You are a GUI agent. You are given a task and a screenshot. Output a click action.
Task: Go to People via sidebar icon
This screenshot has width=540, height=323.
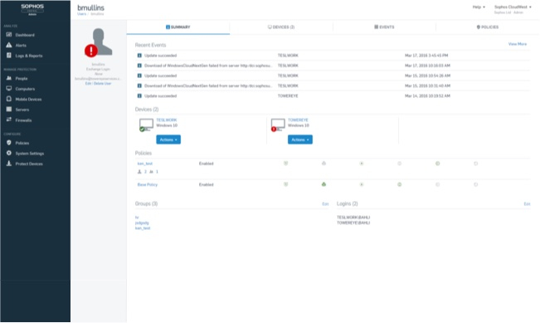pos(9,78)
